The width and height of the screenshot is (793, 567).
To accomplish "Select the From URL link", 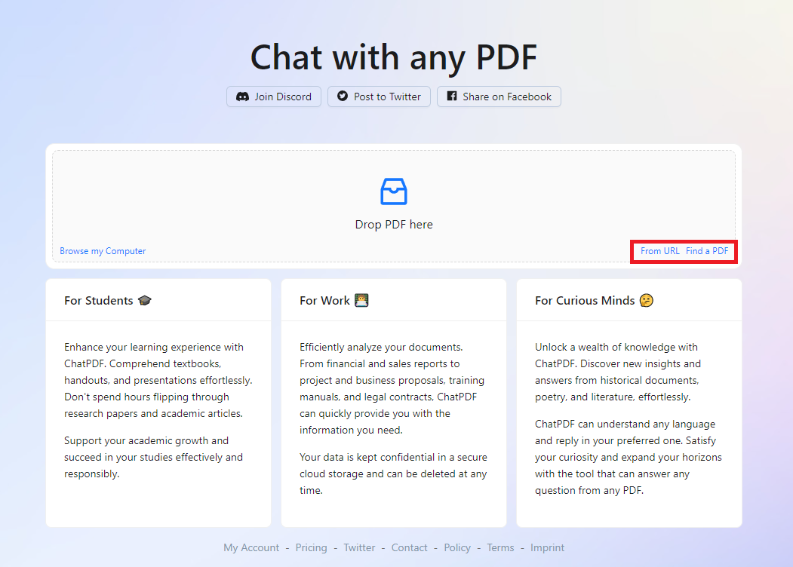I will pyautogui.click(x=660, y=251).
